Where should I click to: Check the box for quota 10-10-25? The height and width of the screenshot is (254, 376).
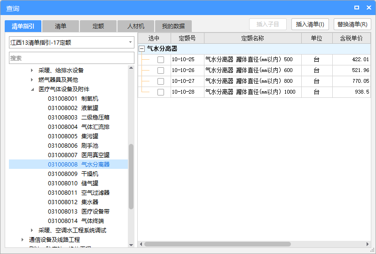[x=161, y=60]
